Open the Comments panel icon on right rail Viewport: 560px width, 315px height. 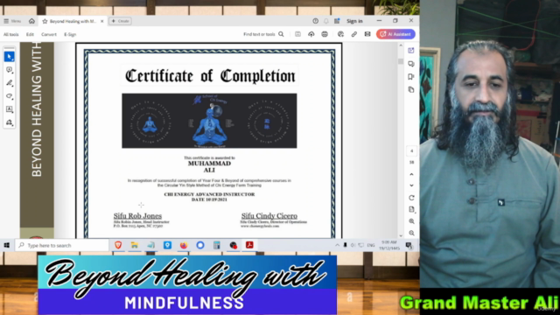411,64
